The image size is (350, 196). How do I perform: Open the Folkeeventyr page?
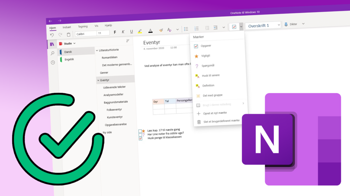(114, 110)
